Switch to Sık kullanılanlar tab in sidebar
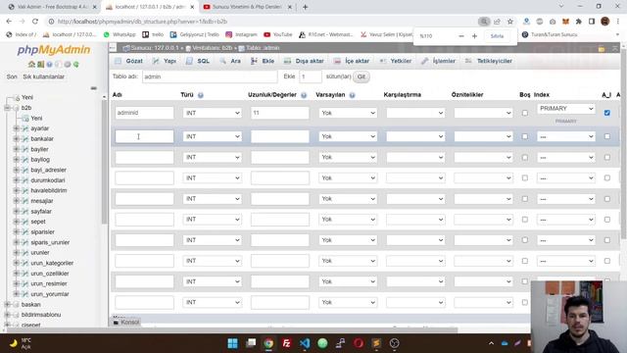627x353 pixels. (x=43, y=76)
